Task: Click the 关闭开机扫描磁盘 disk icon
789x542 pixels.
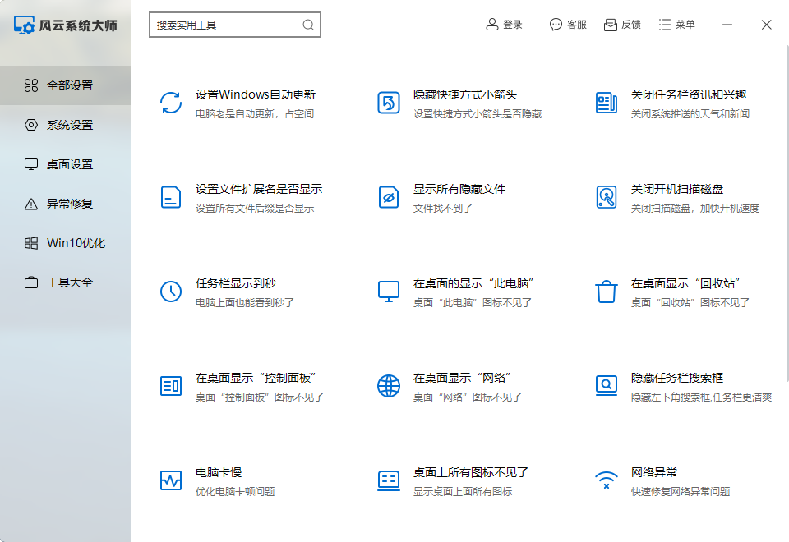Action: (607, 197)
